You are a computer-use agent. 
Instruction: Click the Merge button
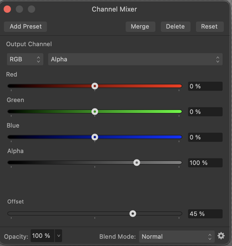pos(140,26)
